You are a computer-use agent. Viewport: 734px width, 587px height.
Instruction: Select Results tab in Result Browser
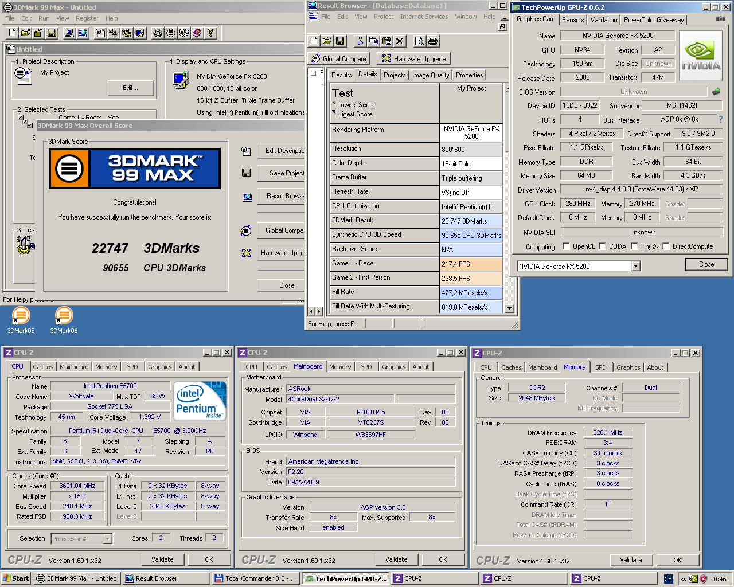point(342,75)
